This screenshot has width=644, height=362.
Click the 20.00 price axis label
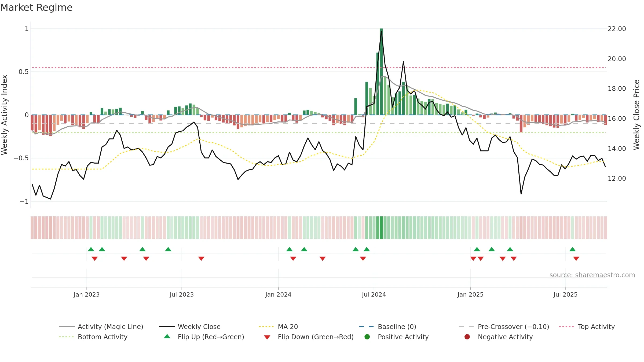point(617,59)
